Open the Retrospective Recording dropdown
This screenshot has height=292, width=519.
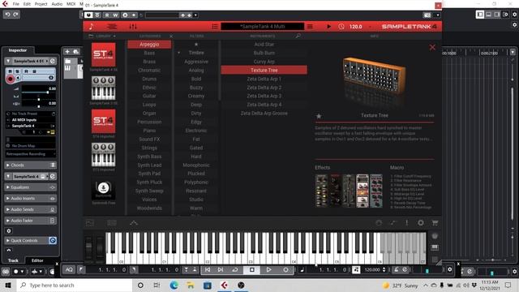(31, 154)
